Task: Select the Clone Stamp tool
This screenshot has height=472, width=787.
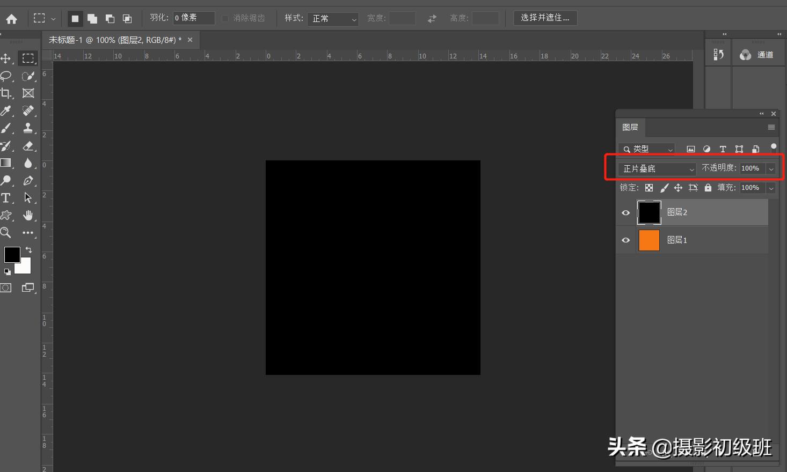Action: (x=28, y=128)
